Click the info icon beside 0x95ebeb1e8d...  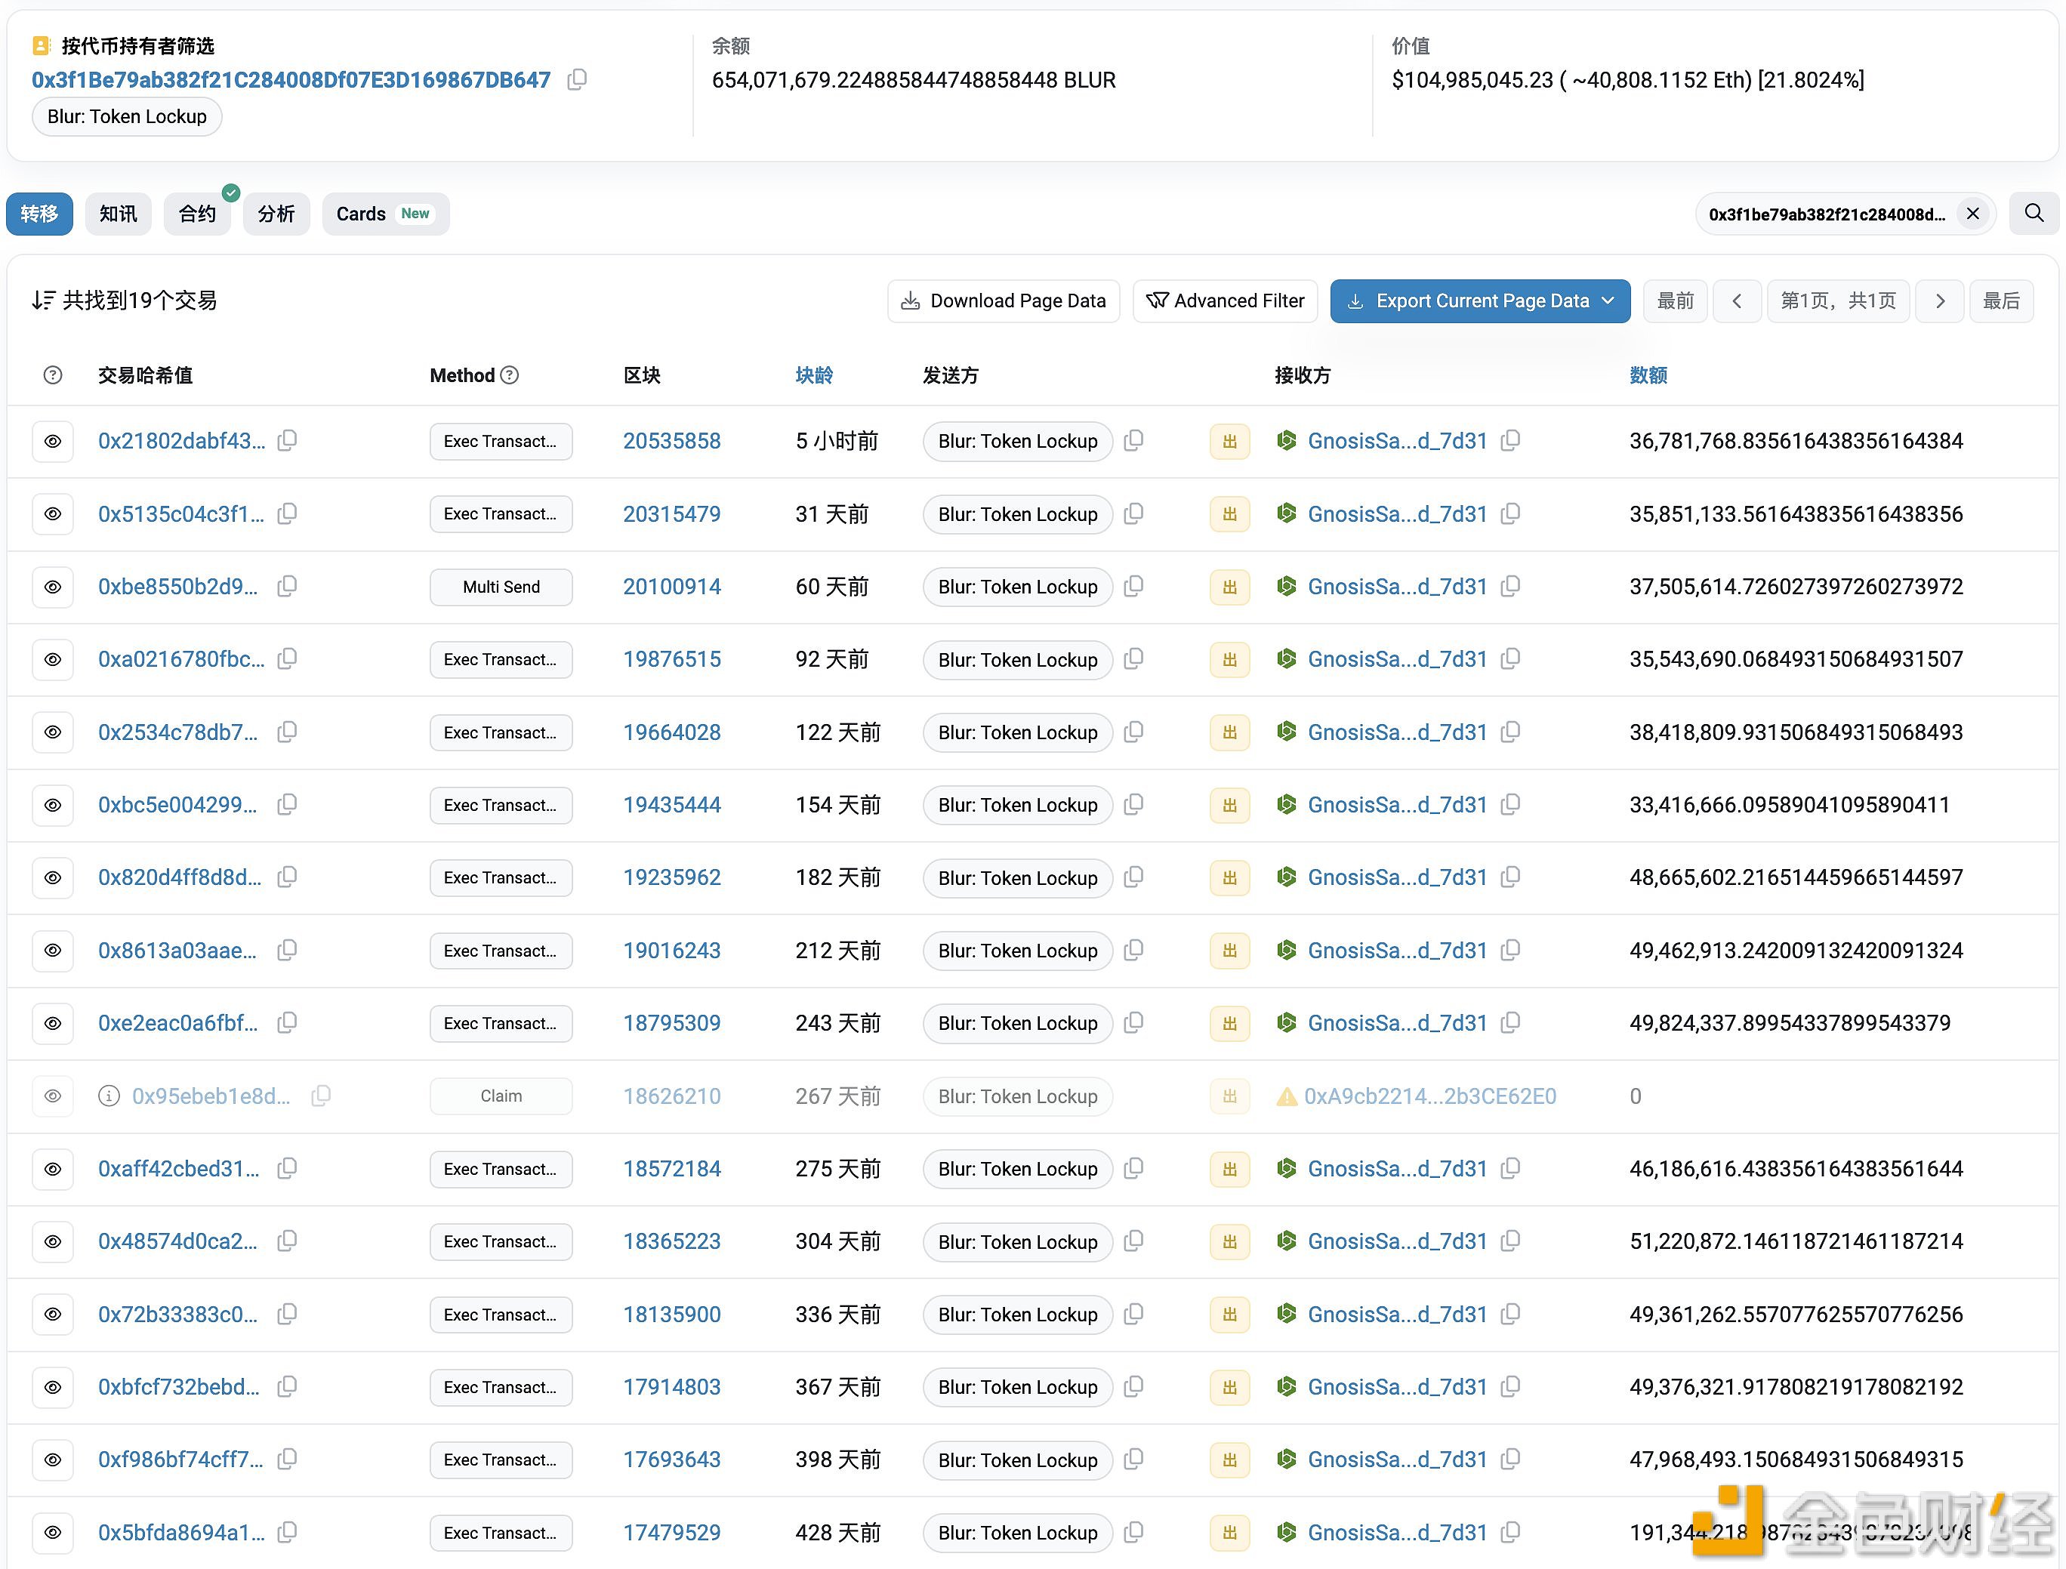tap(109, 1096)
